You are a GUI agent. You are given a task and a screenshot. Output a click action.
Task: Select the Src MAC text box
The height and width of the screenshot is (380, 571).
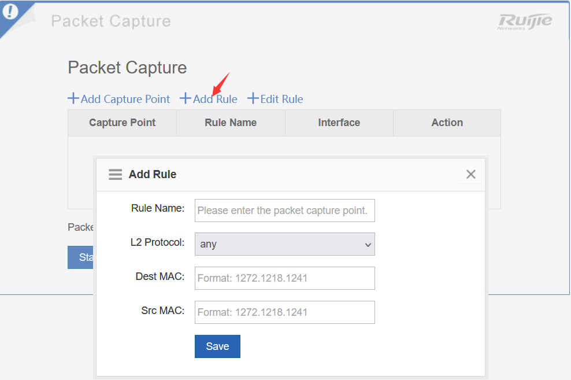pyautogui.click(x=284, y=312)
